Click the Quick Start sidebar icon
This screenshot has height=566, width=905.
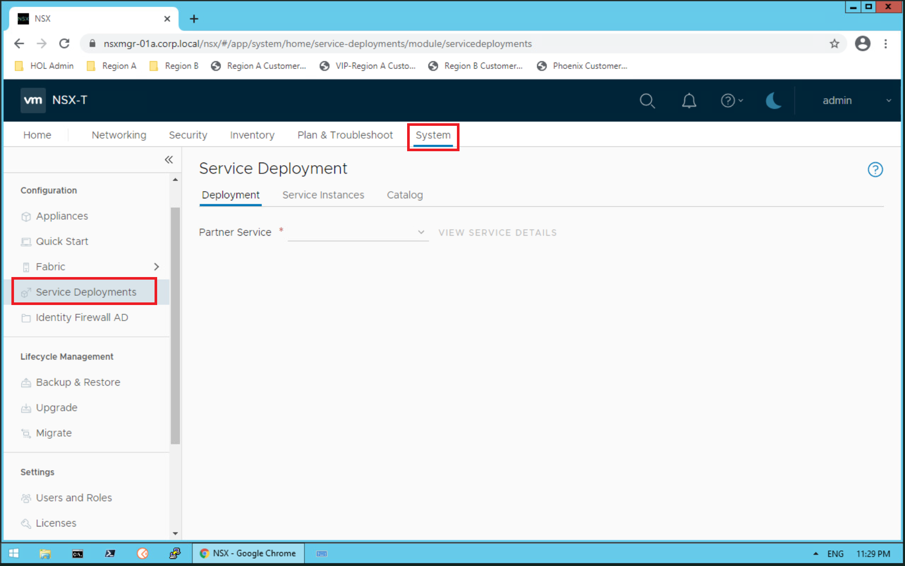point(26,242)
